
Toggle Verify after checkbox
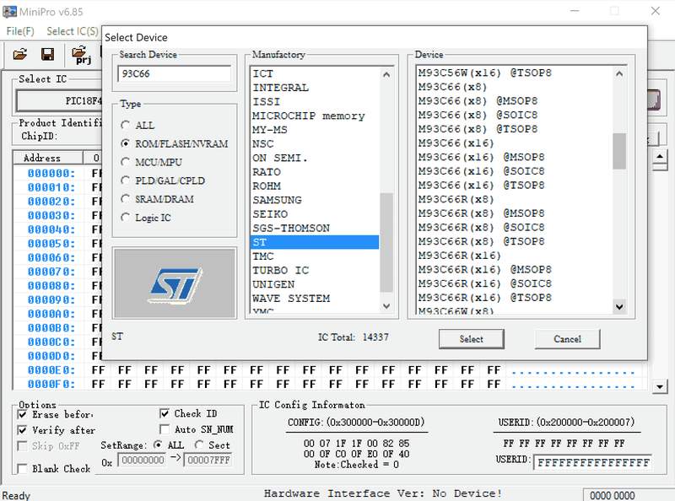pyautogui.click(x=22, y=430)
